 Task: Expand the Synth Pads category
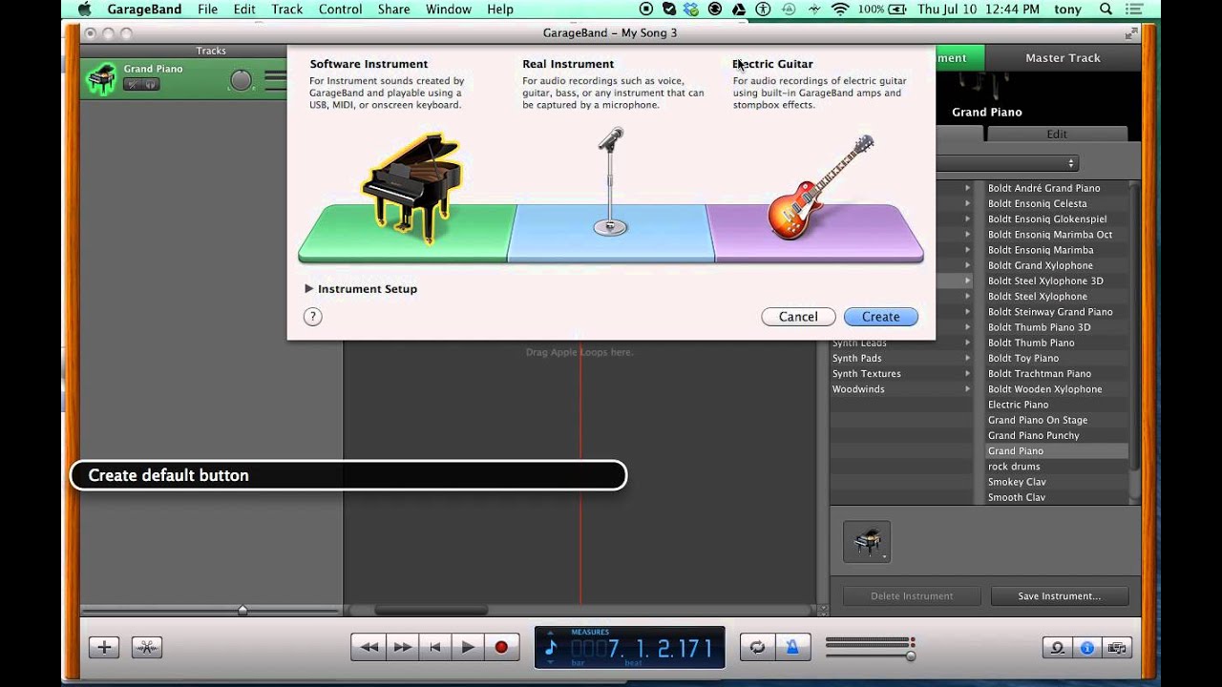967,358
